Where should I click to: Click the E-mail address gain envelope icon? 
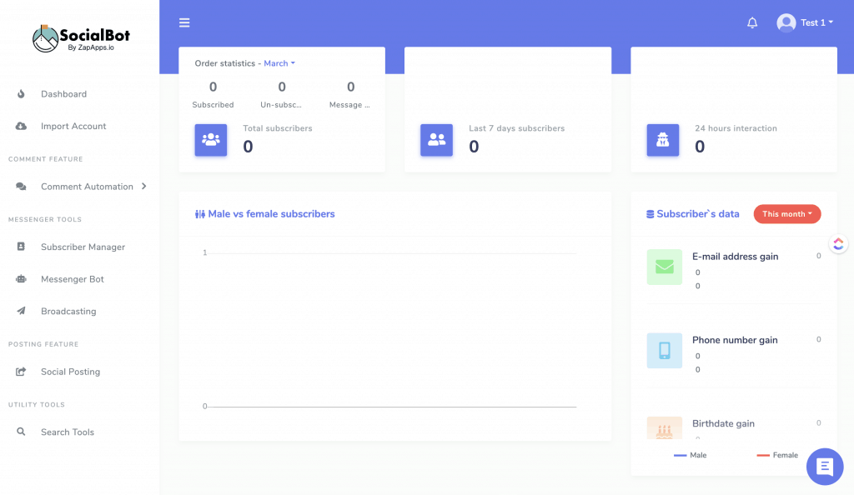(665, 267)
